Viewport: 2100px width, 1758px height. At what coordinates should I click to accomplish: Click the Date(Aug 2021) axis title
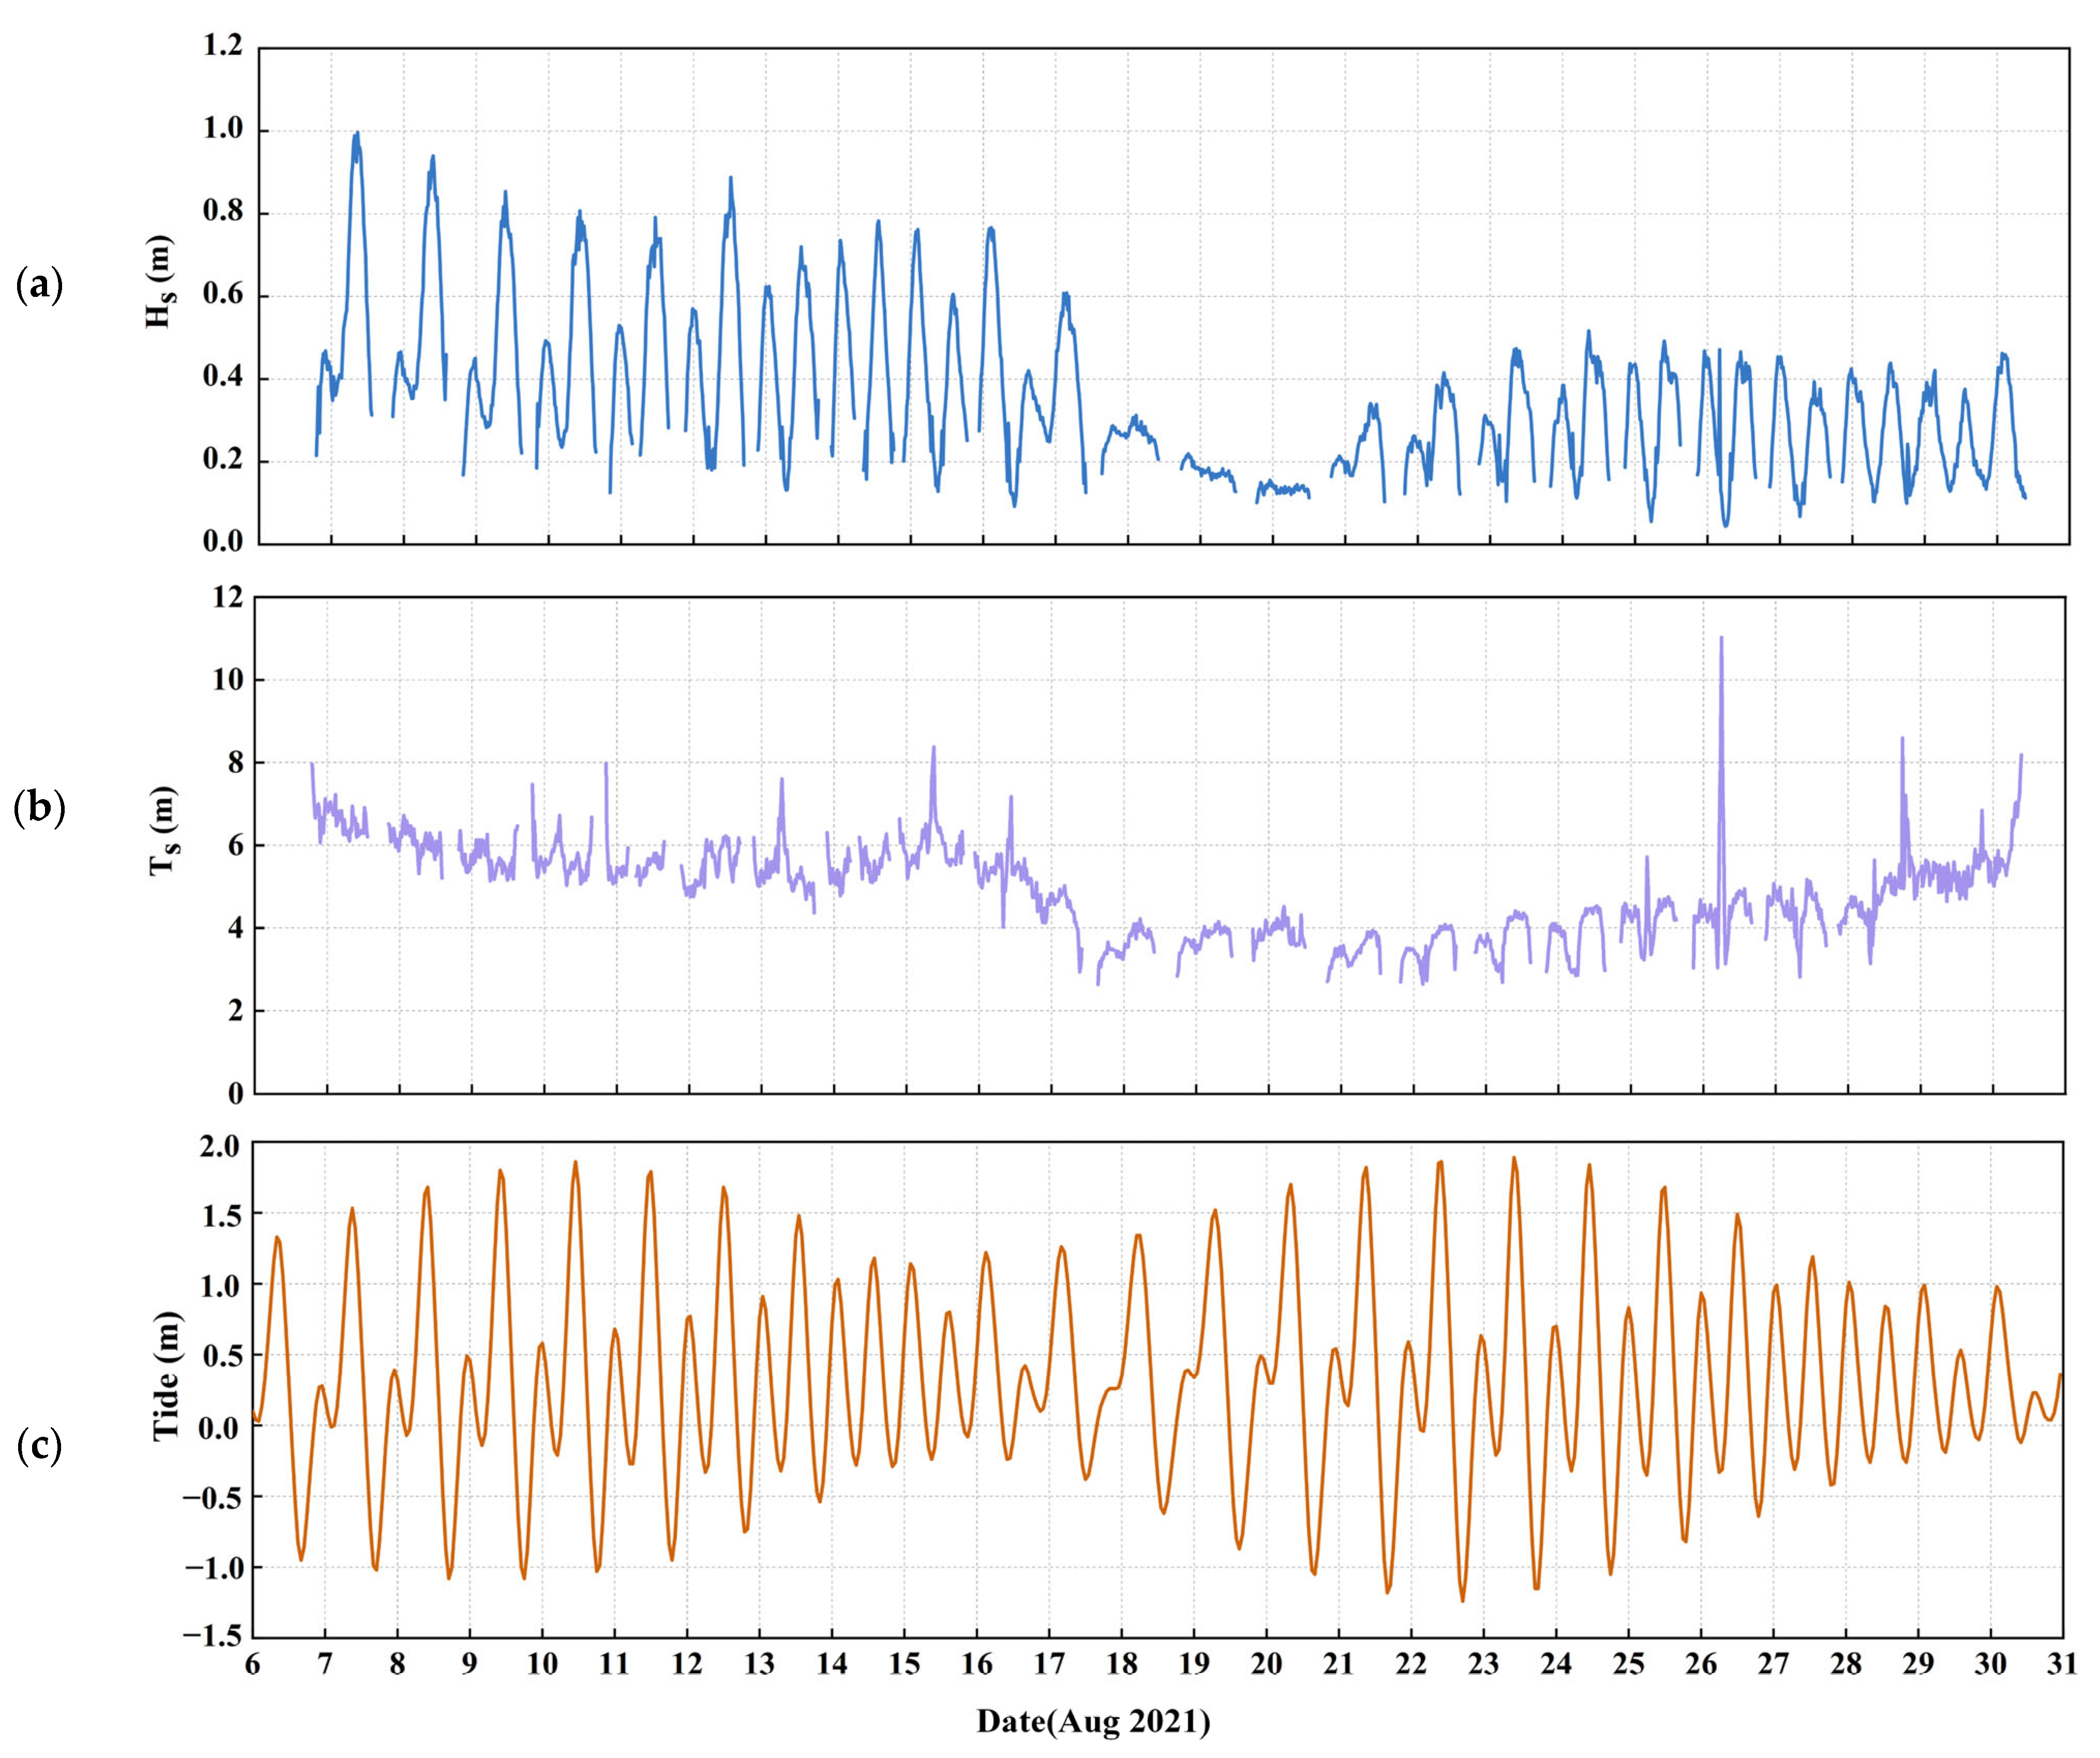[1094, 1721]
